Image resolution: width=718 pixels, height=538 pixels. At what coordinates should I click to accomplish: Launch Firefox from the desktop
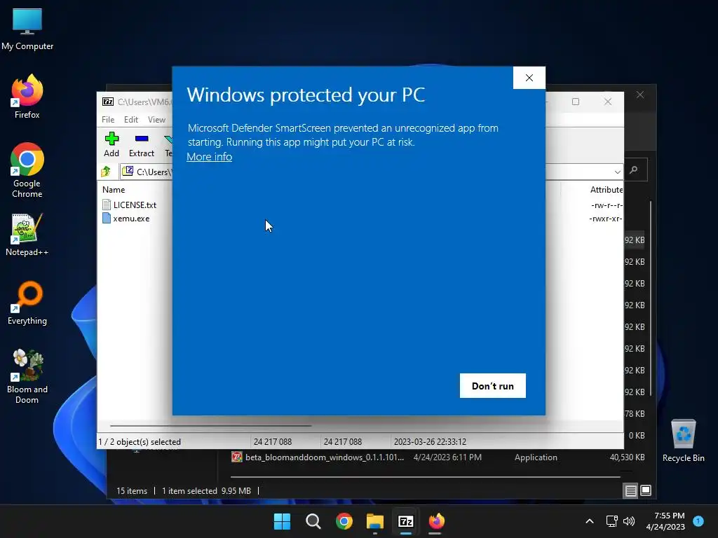coord(27,97)
